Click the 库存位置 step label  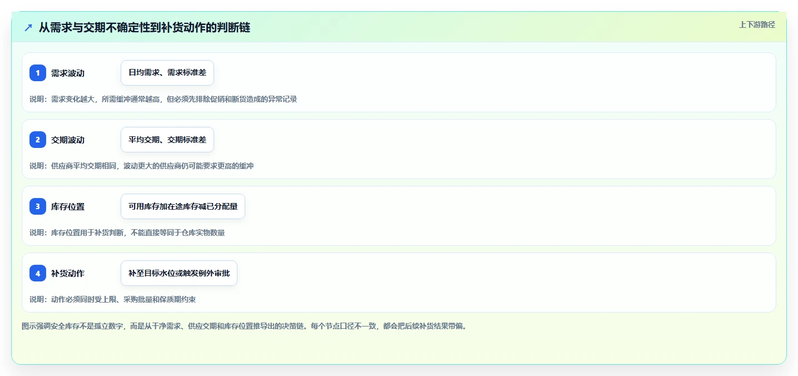[x=68, y=206]
